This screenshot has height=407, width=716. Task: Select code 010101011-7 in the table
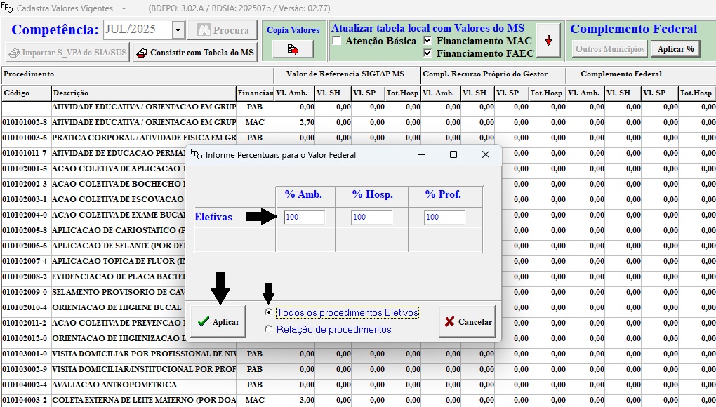(25, 153)
